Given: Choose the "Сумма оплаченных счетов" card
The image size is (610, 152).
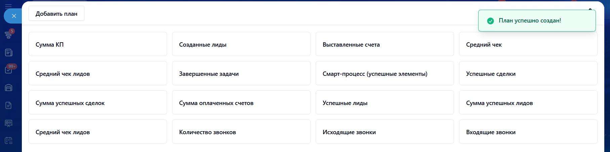Looking at the screenshot, I should click(x=241, y=102).
